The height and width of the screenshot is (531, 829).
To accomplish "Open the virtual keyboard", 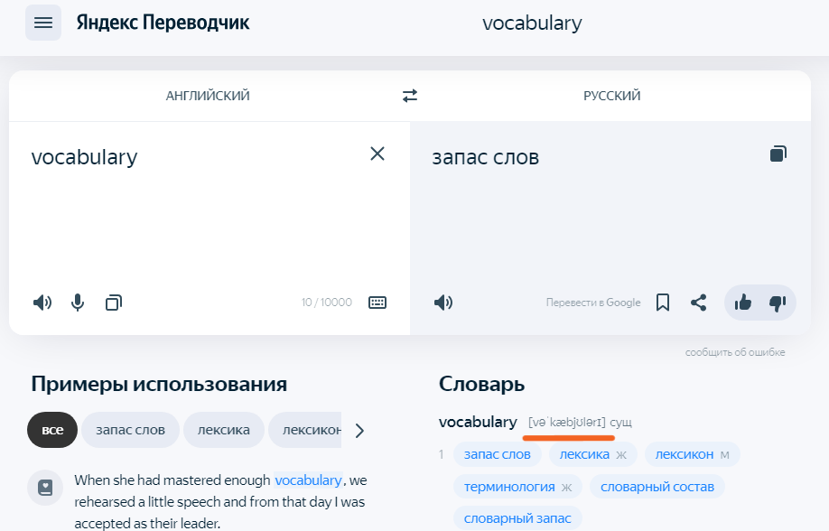I will pos(377,303).
